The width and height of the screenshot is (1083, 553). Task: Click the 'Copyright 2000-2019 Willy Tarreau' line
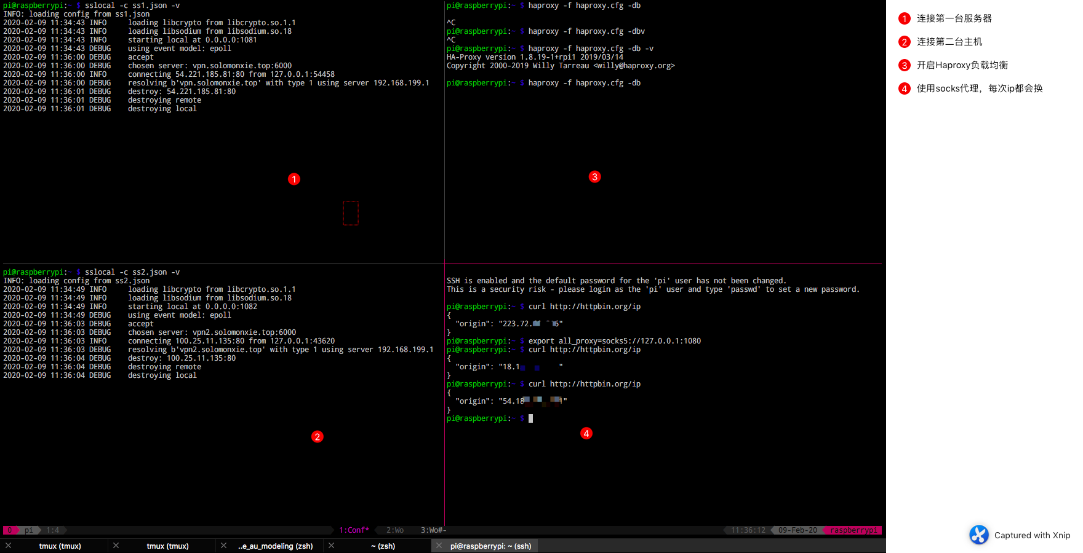[x=561, y=66]
